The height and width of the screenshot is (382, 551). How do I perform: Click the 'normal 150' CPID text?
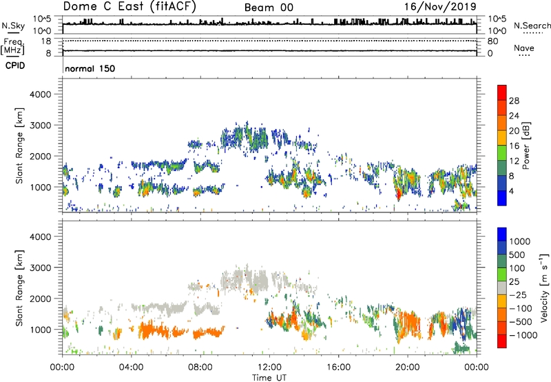(x=90, y=68)
